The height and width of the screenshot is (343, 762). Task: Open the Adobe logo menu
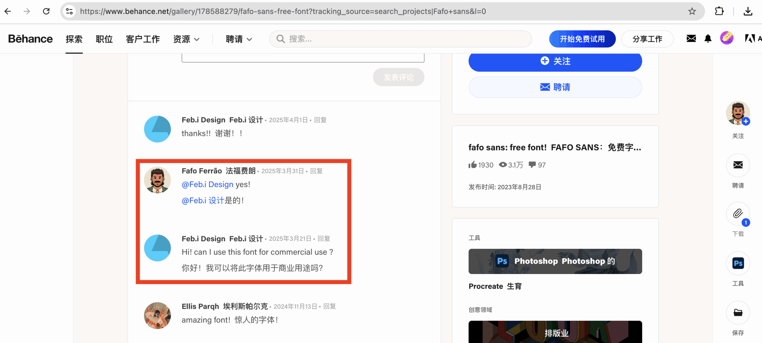[x=750, y=38]
